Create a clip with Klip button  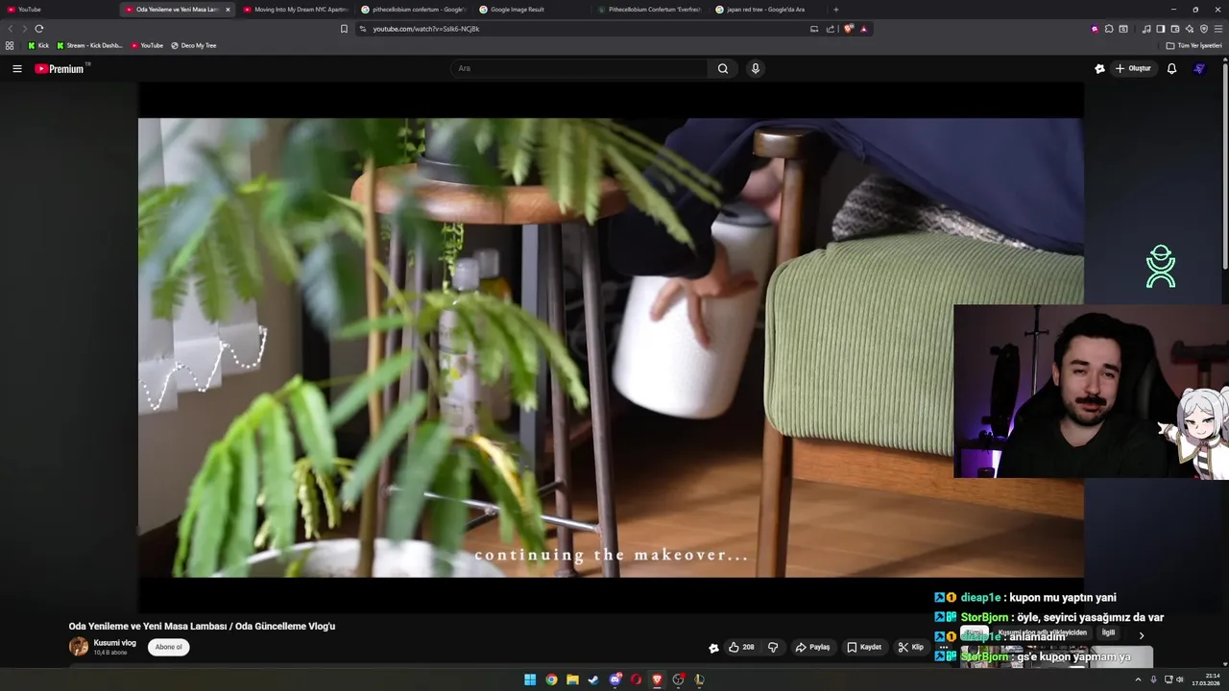[910, 647]
